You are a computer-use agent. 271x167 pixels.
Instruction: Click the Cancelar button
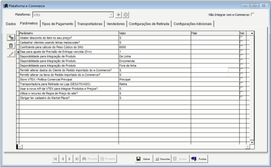pos(162,159)
